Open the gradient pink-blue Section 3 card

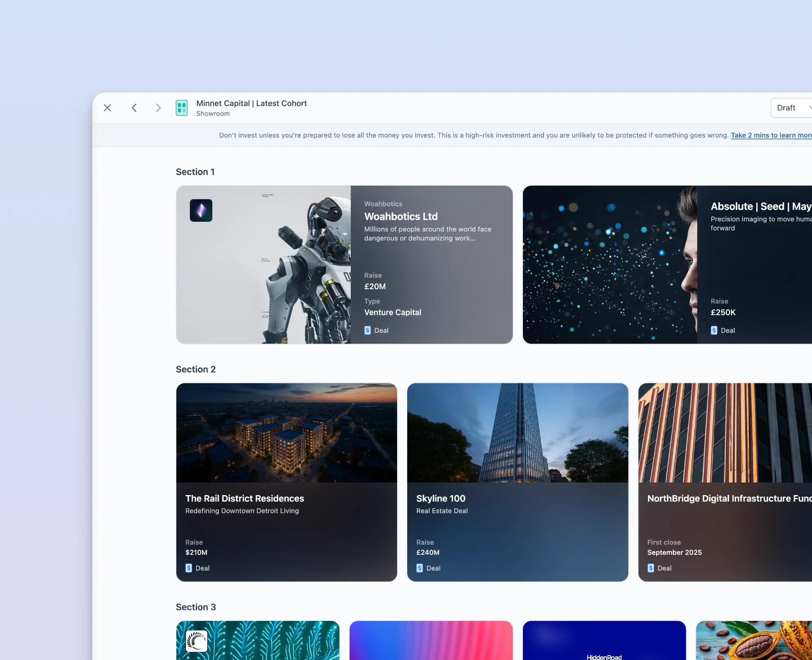pos(431,641)
